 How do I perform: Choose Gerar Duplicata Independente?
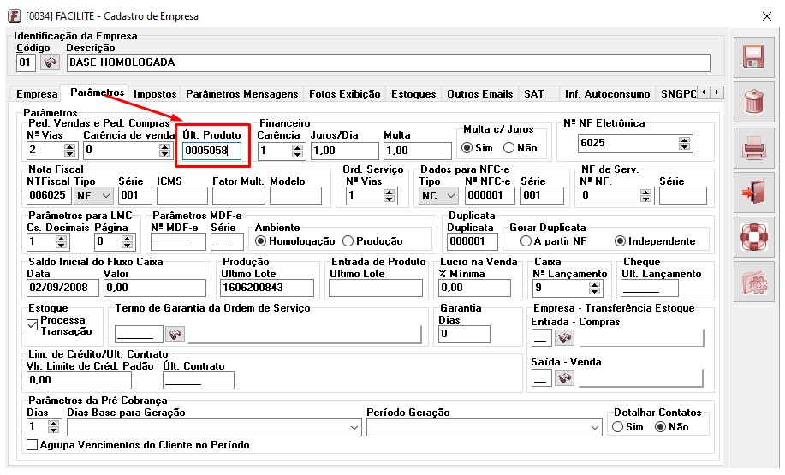tap(620, 241)
